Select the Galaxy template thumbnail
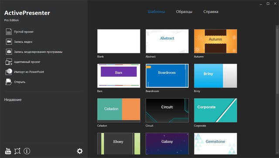The height and width of the screenshot is (158, 279). [x=167, y=144]
